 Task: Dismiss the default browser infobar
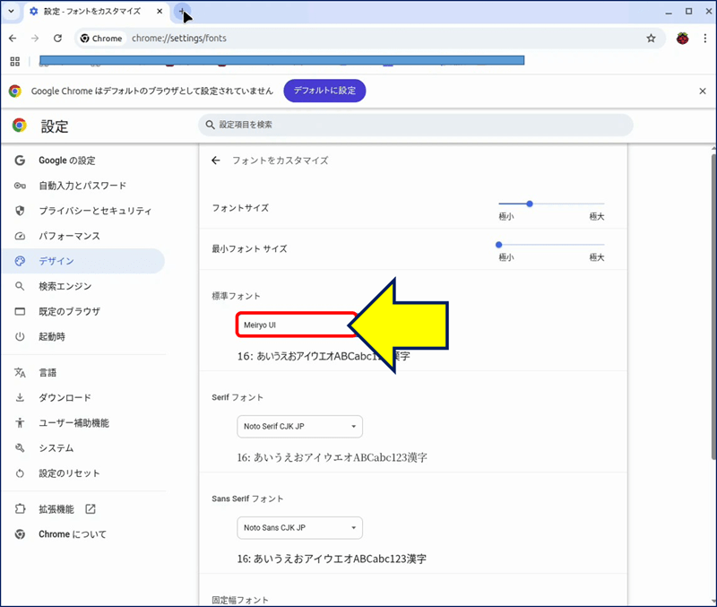pyautogui.click(x=703, y=91)
